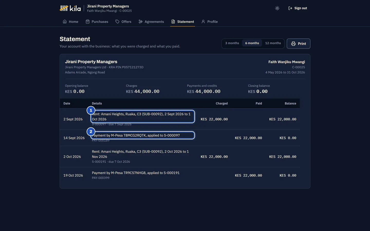Click the header account line with C-00025
Viewport: 370px width, 231px height.
(x=109, y=11)
